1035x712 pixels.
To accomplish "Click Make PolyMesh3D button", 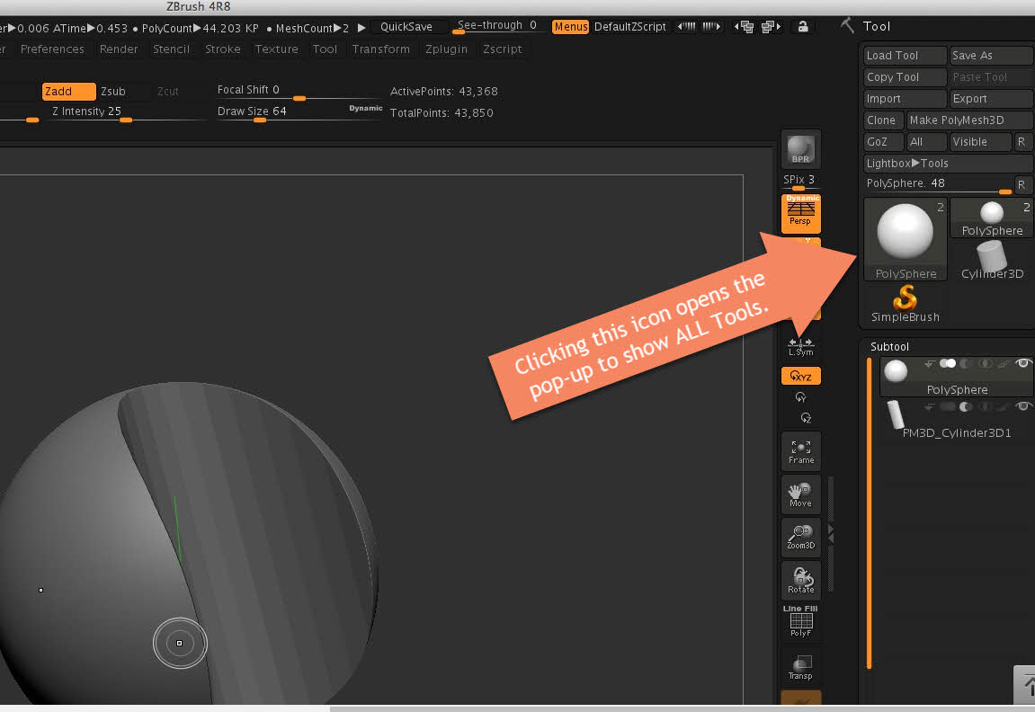I will coord(969,120).
